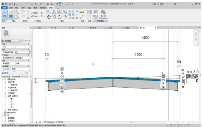Select the Mirror - Draw Axis tool
Screen dimensions: 203x129
[65, 12]
